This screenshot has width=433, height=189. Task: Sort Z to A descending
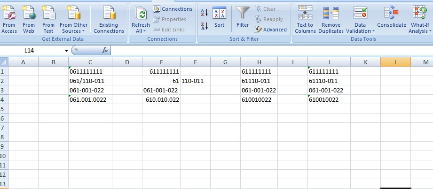(x=205, y=26)
